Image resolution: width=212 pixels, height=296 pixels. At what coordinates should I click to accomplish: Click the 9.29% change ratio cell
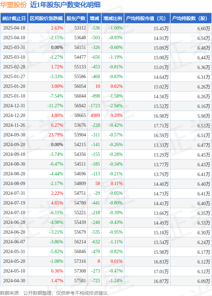[x=117, y=116]
